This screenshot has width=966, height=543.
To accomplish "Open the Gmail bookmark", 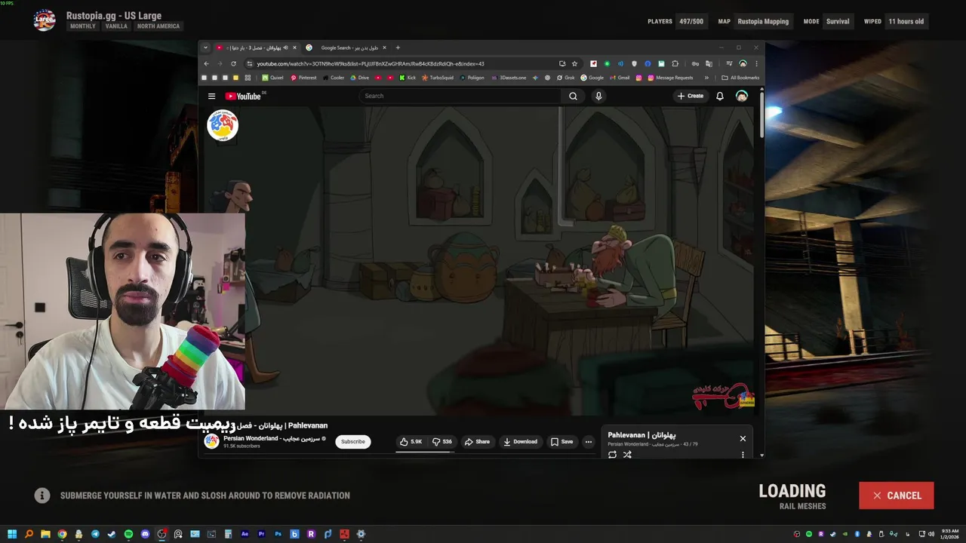I will tap(619, 78).
